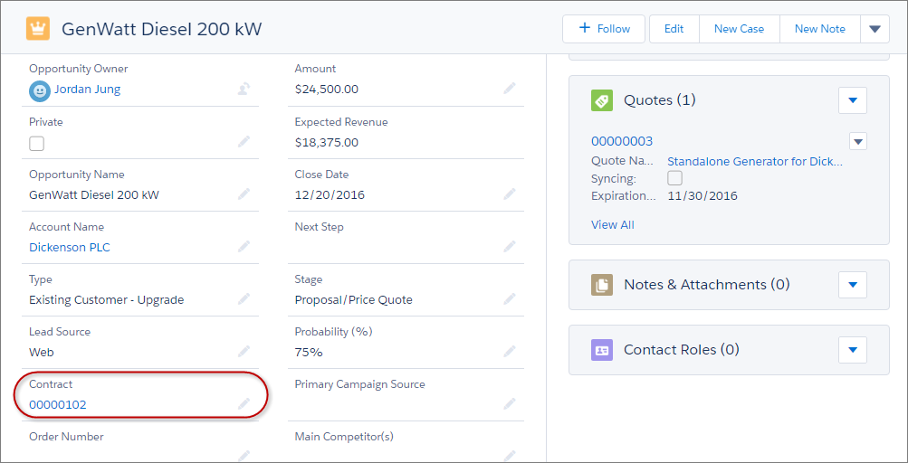Edit Close Date using its pencil icon
Viewport: 908px width, 463px height.
(509, 194)
